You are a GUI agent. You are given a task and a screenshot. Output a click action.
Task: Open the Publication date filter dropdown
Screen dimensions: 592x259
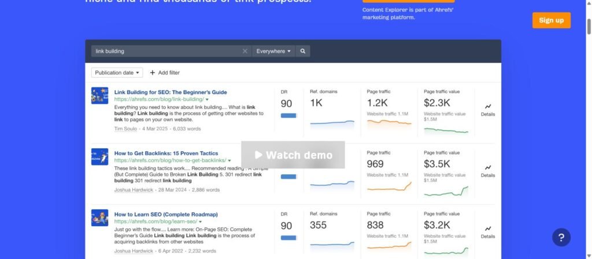[117, 73]
